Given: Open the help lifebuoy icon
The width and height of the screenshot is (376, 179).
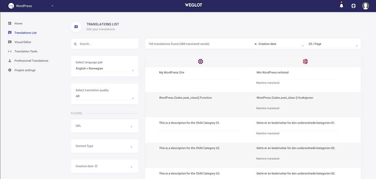Looking at the screenshot, I should click(x=353, y=6).
